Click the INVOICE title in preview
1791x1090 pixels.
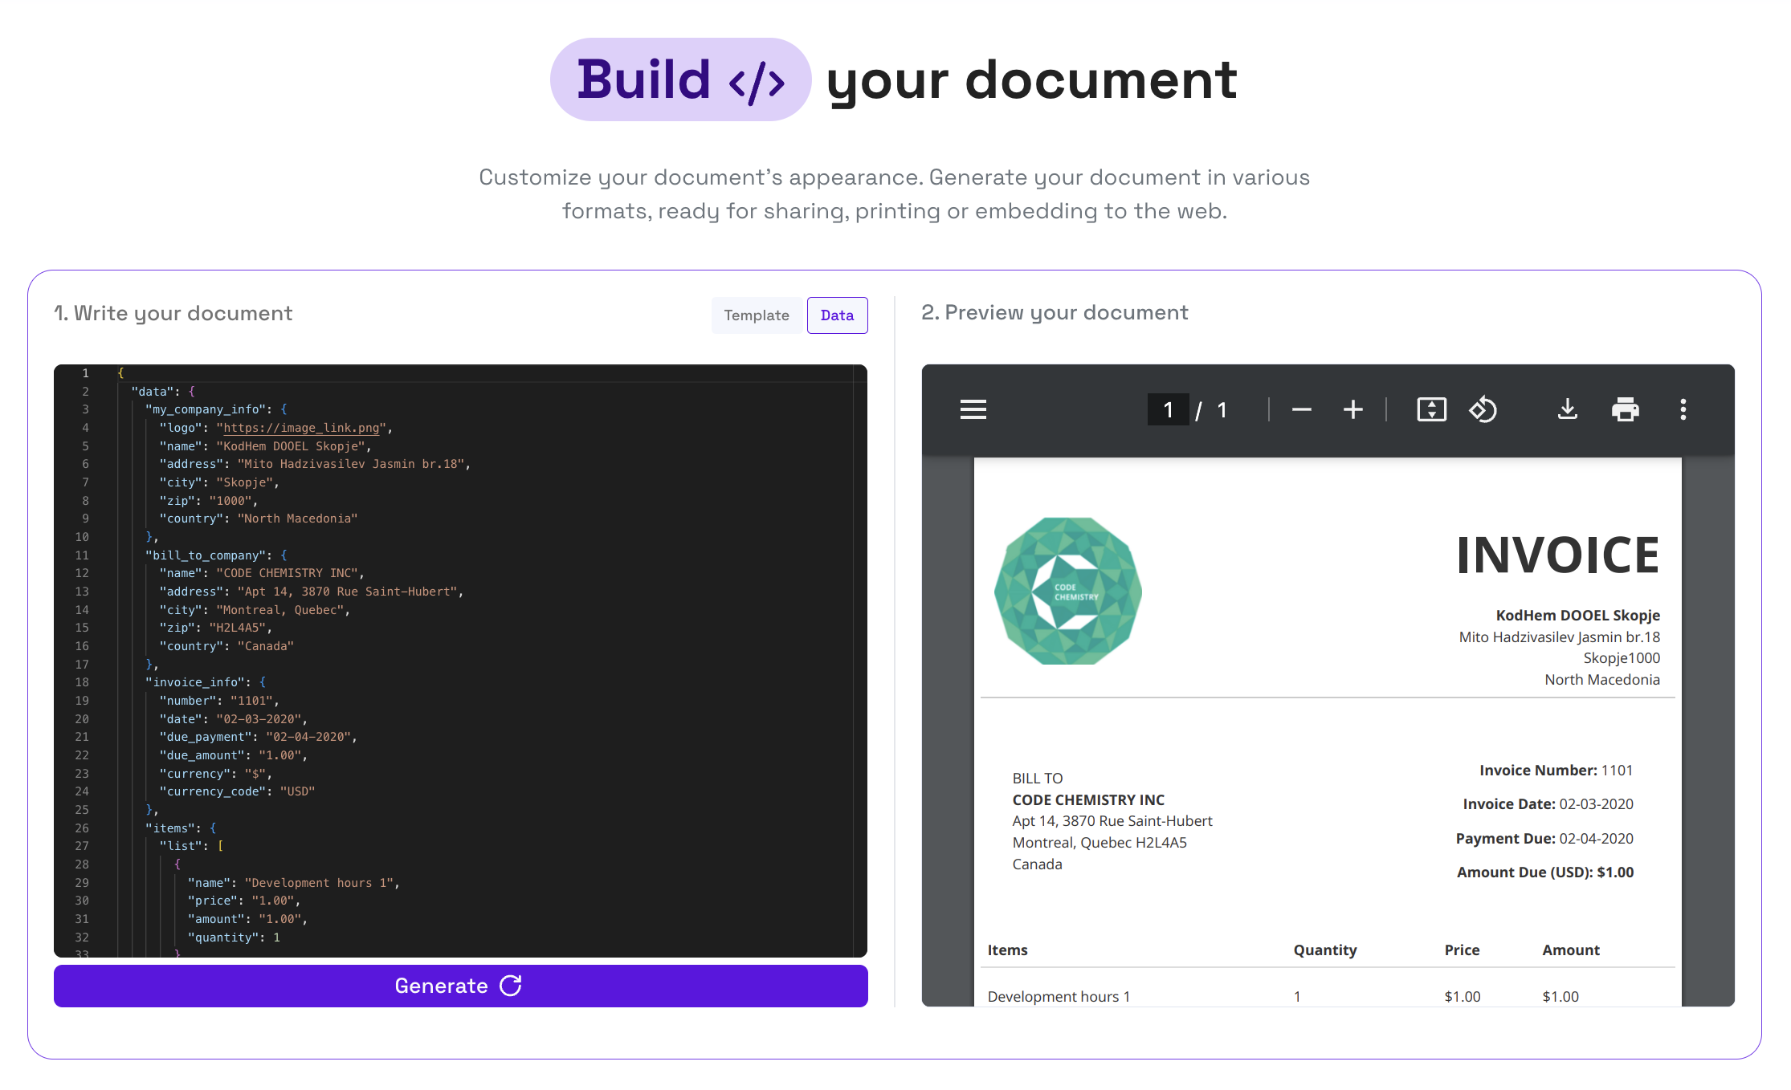pyautogui.click(x=1557, y=555)
